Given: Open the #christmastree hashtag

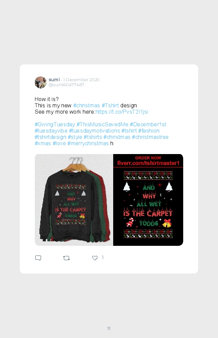Looking at the screenshot, I should (150, 137).
